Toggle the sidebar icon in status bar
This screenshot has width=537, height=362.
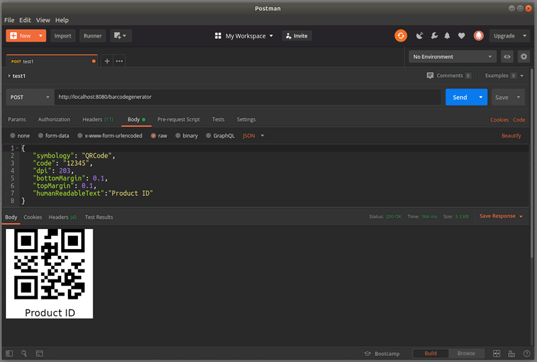pos(9,353)
